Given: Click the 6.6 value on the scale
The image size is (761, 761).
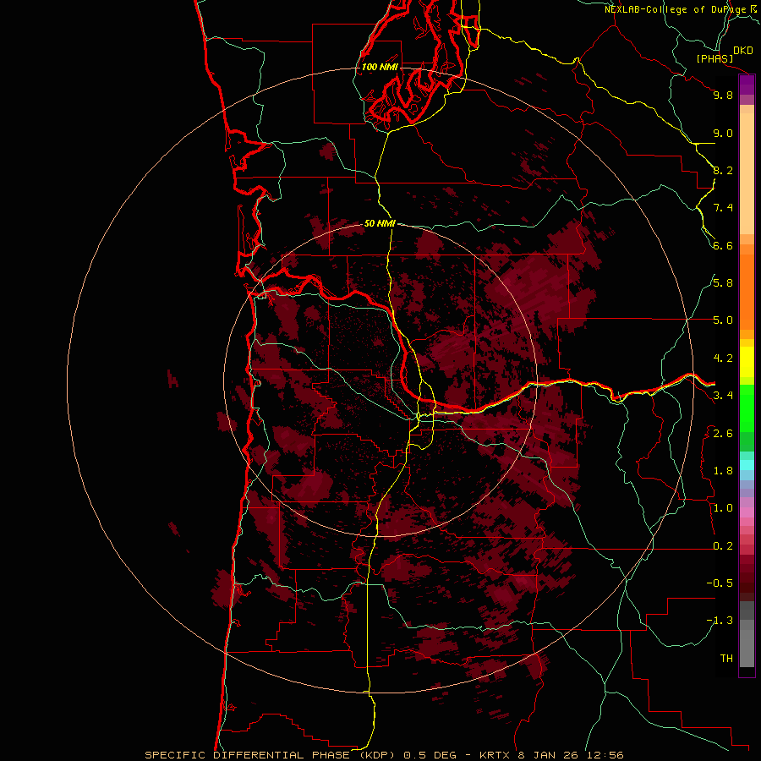Looking at the screenshot, I should [x=723, y=245].
